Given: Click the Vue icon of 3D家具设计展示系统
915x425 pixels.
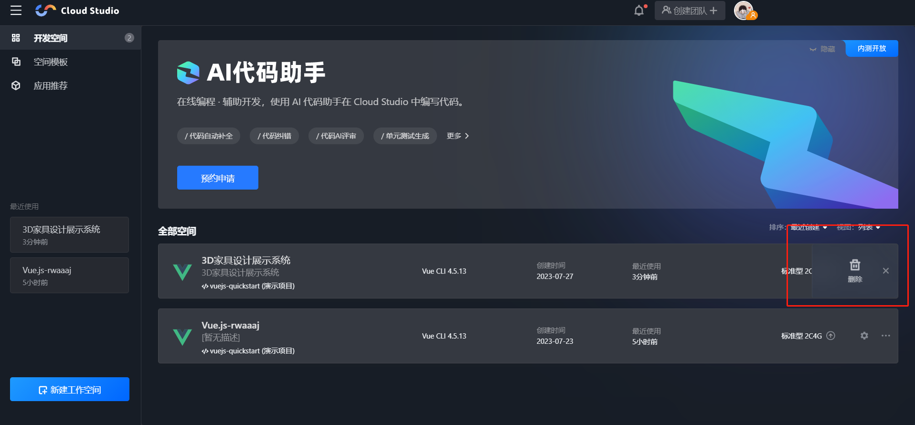Looking at the screenshot, I should click(182, 272).
